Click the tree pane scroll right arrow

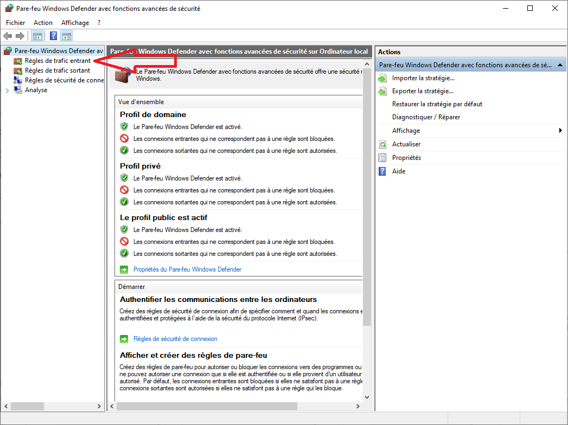99,406
